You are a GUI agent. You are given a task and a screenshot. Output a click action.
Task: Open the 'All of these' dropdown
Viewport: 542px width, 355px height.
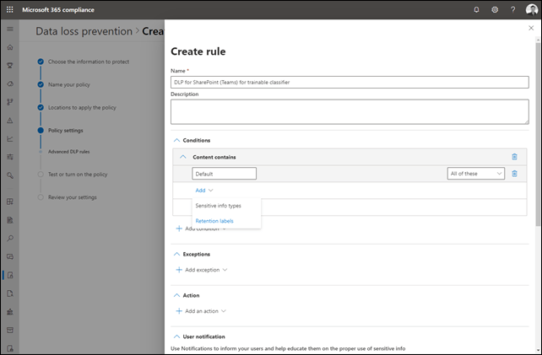pyautogui.click(x=475, y=174)
